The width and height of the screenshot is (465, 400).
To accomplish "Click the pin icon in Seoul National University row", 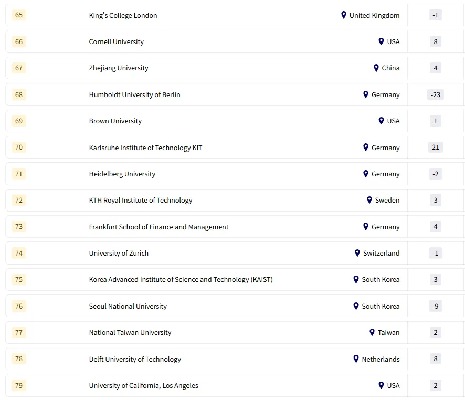I will [356, 306].
